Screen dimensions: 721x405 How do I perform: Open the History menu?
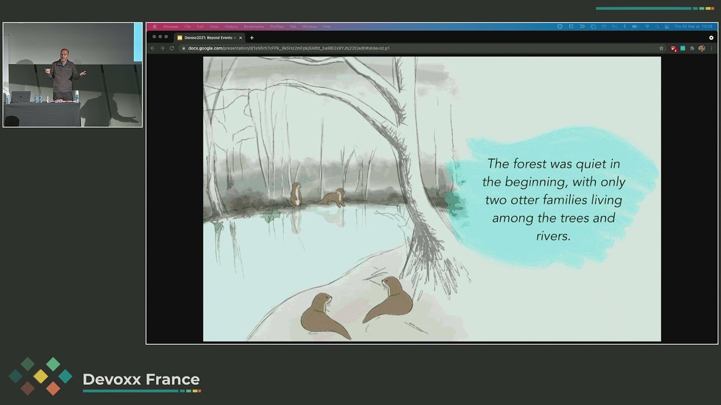tap(232, 26)
